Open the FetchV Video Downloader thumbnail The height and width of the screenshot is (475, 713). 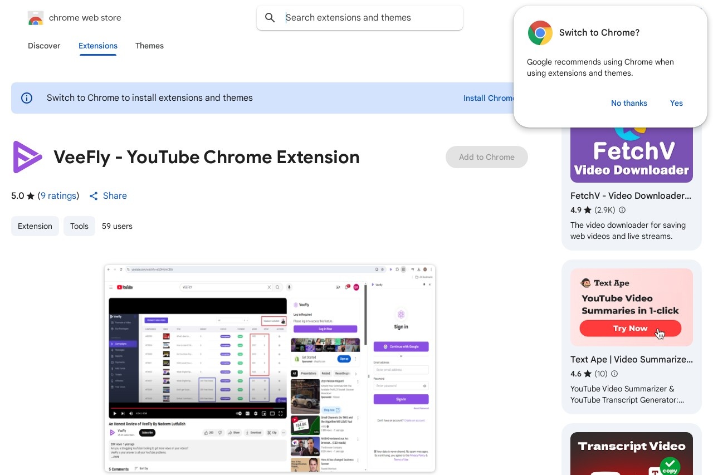632,155
